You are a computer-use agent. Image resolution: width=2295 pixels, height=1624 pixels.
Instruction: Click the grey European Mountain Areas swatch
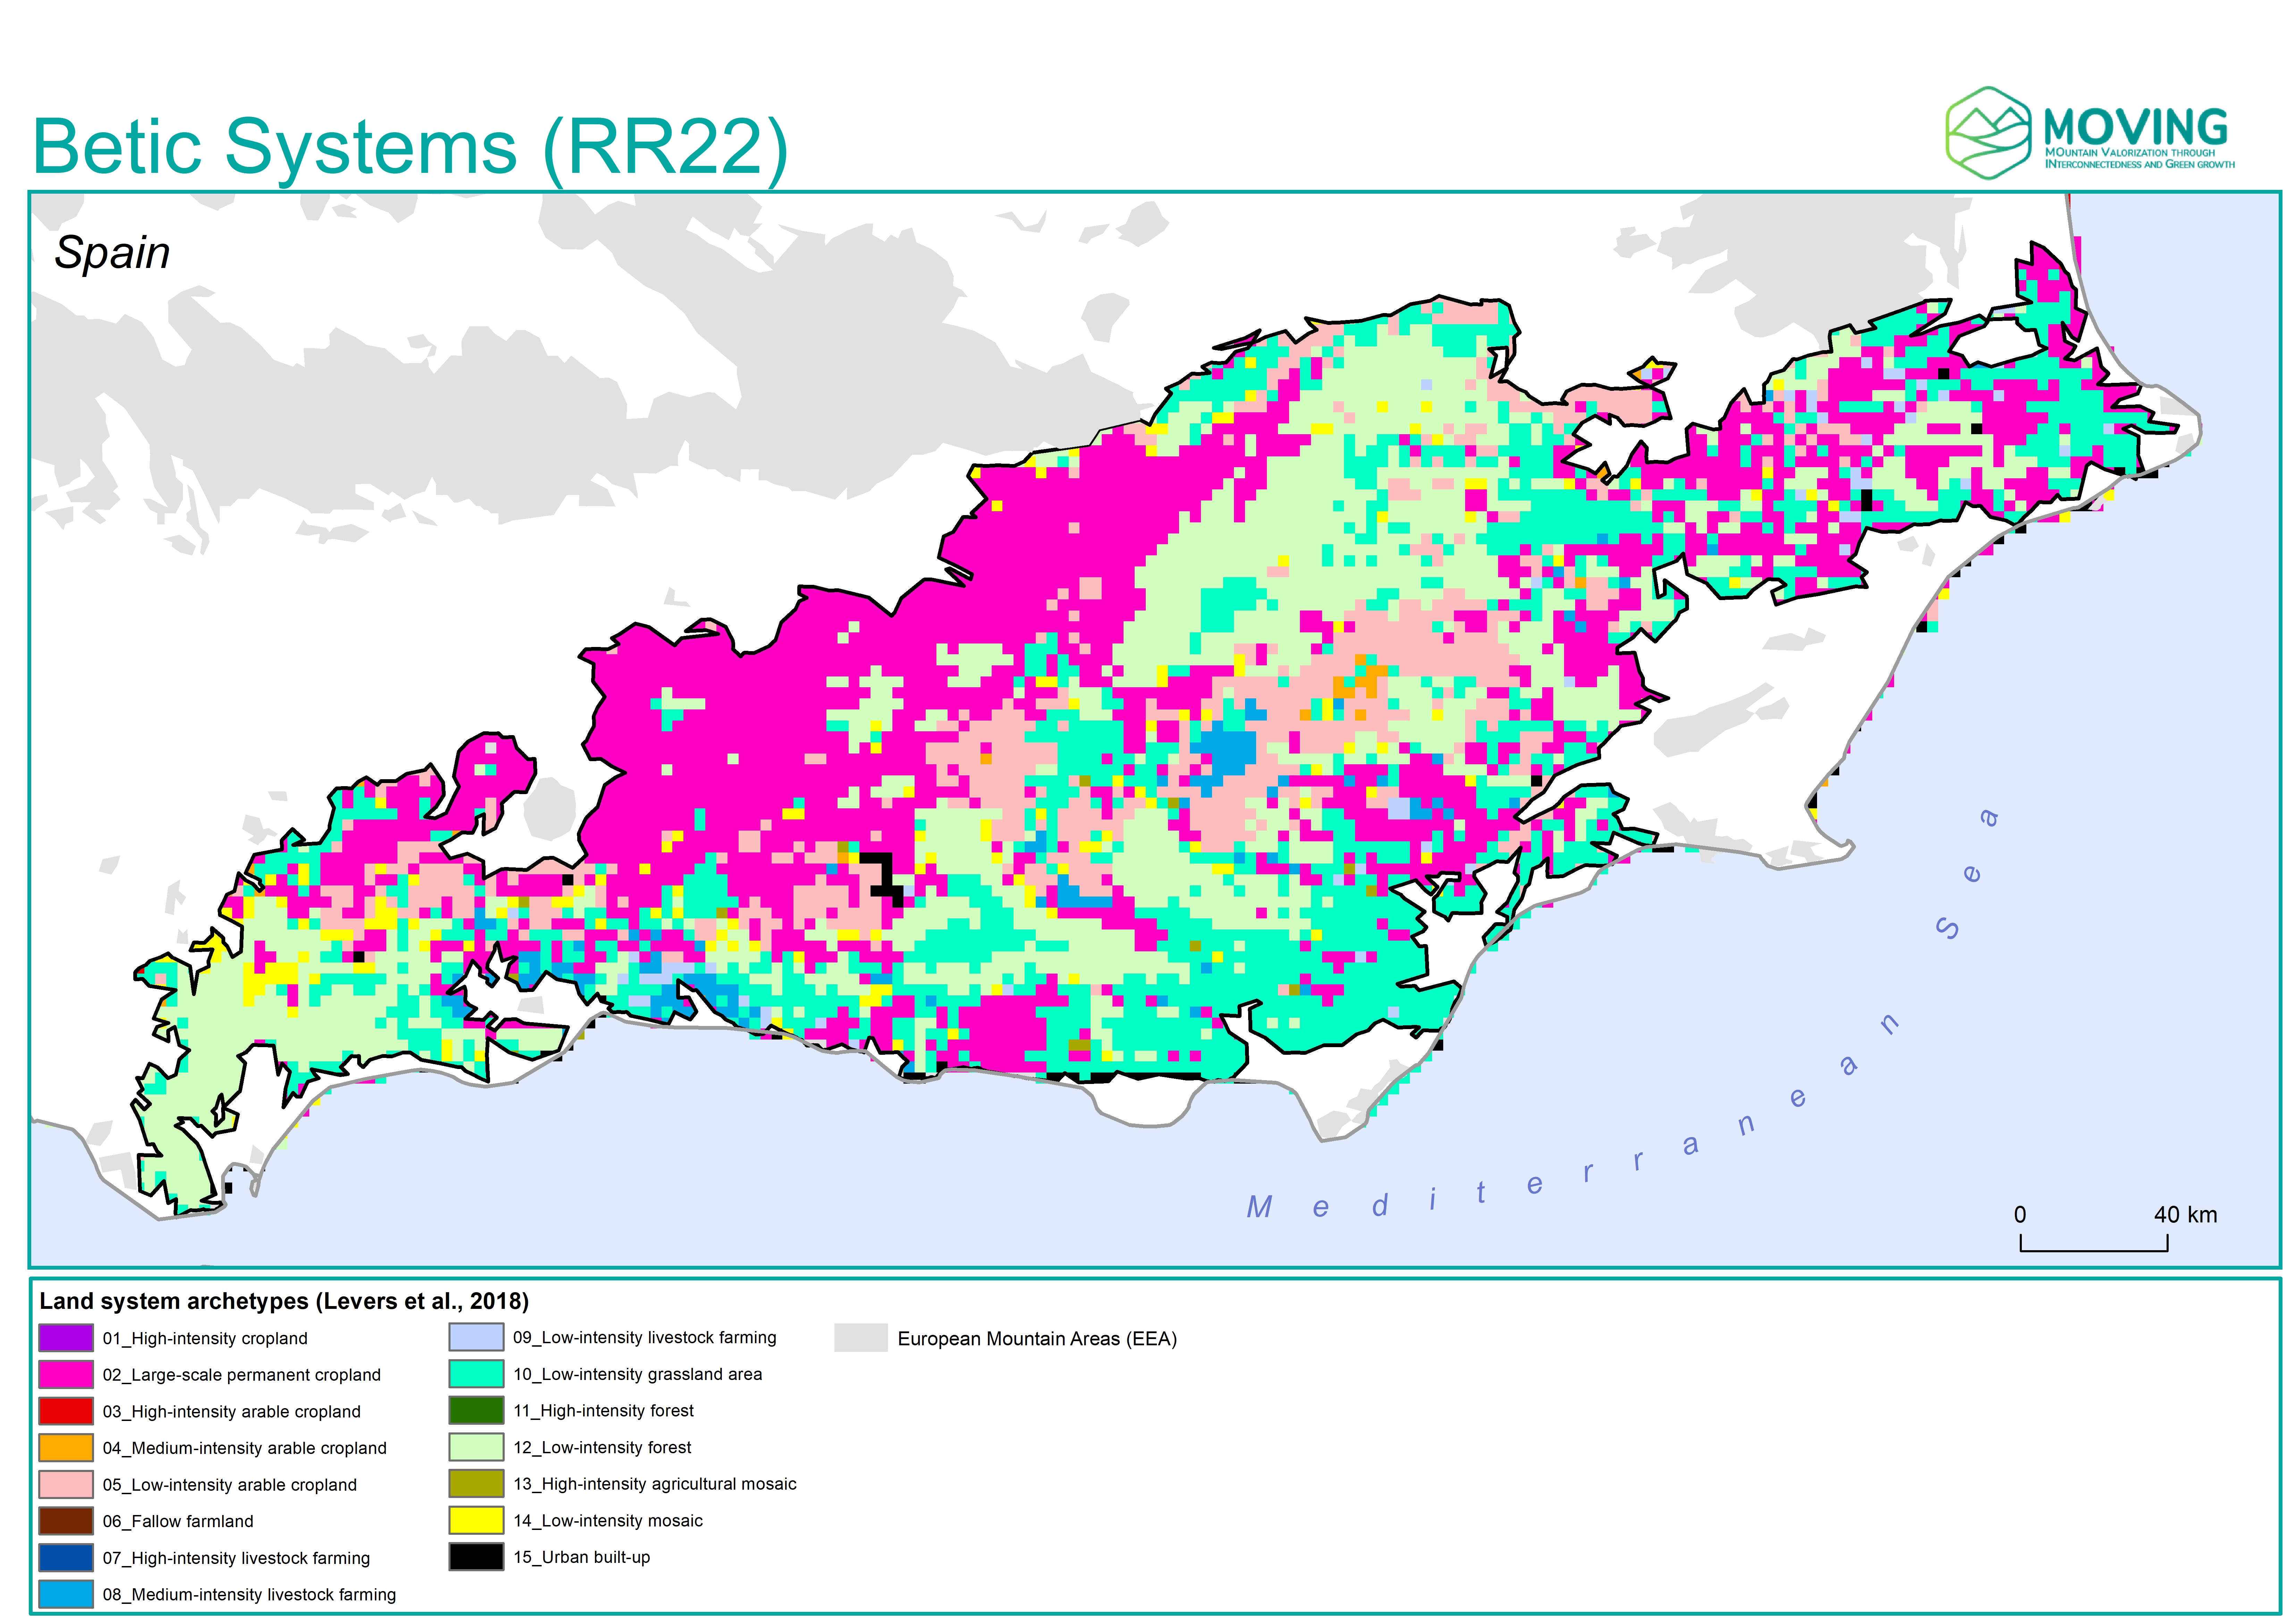click(861, 1338)
